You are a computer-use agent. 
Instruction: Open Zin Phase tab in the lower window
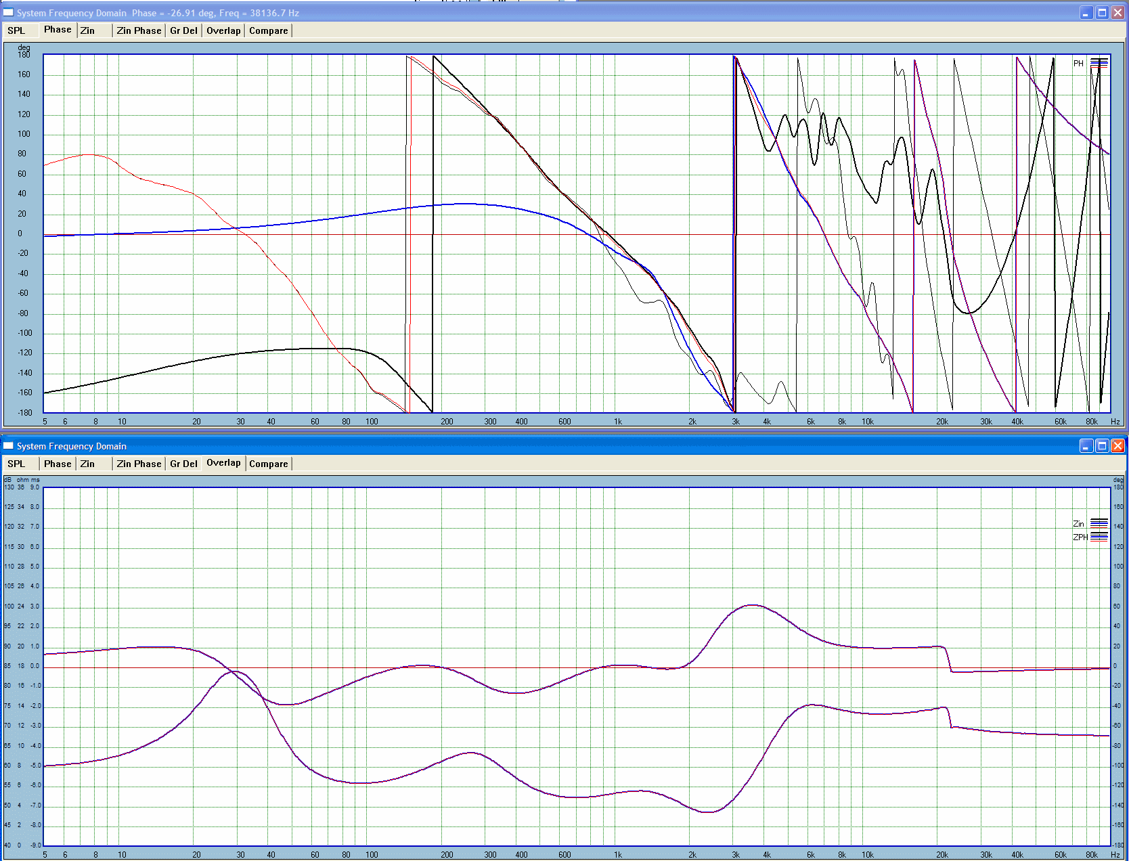click(x=139, y=464)
